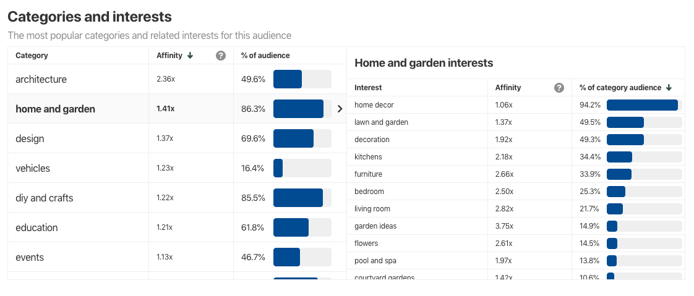The width and height of the screenshot is (694, 296).
Task: Open the vehicles category
Action: click(x=33, y=168)
